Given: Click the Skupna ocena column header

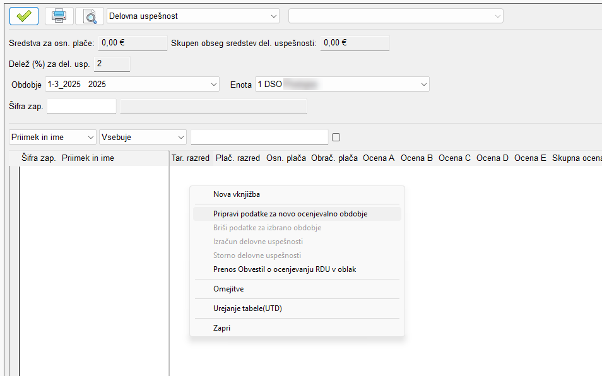Looking at the screenshot, I should [576, 158].
